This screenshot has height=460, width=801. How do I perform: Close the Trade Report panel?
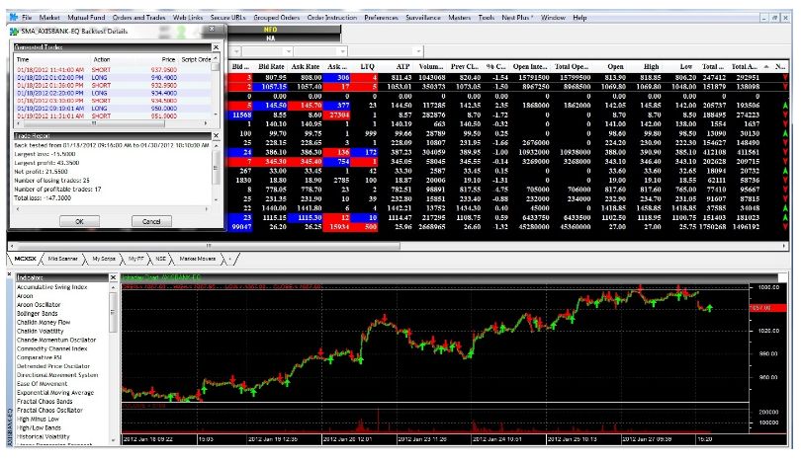(x=218, y=136)
